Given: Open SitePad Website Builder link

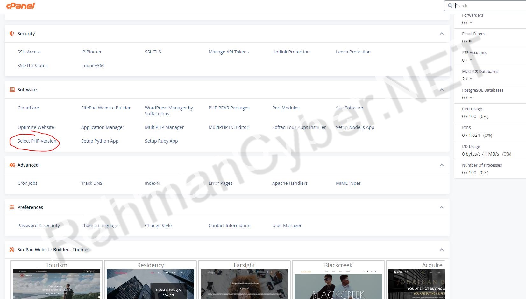Looking at the screenshot, I should click(106, 108).
